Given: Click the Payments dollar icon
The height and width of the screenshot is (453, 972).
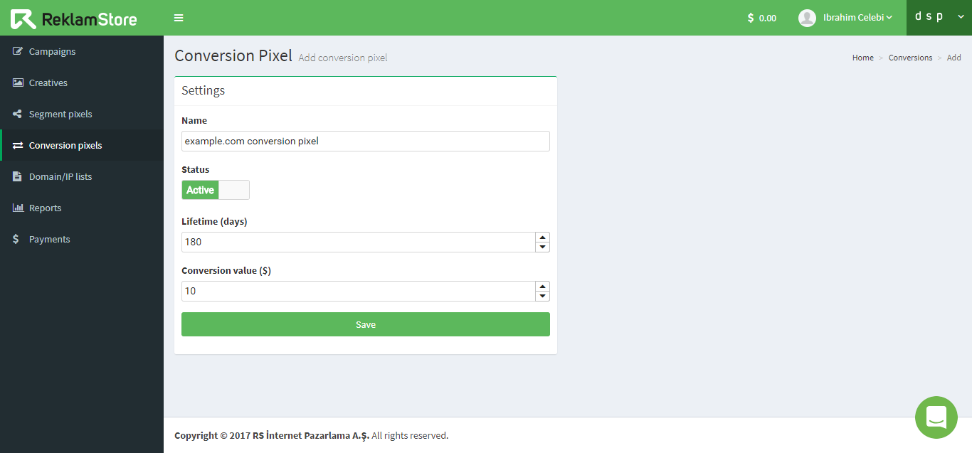Looking at the screenshot, I should click(16, 239).
